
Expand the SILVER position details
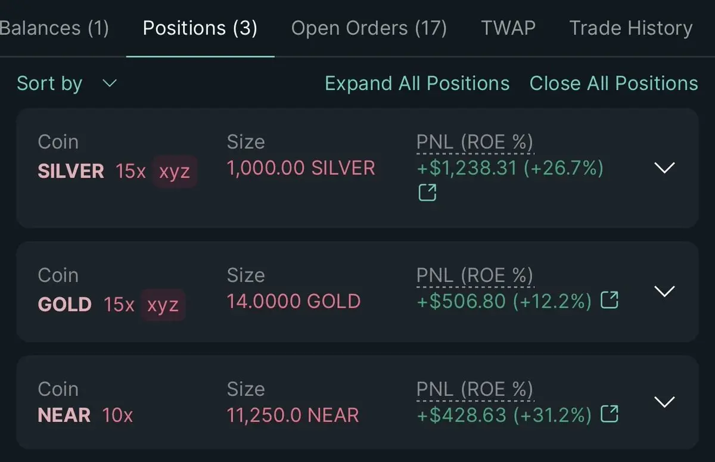664,168
